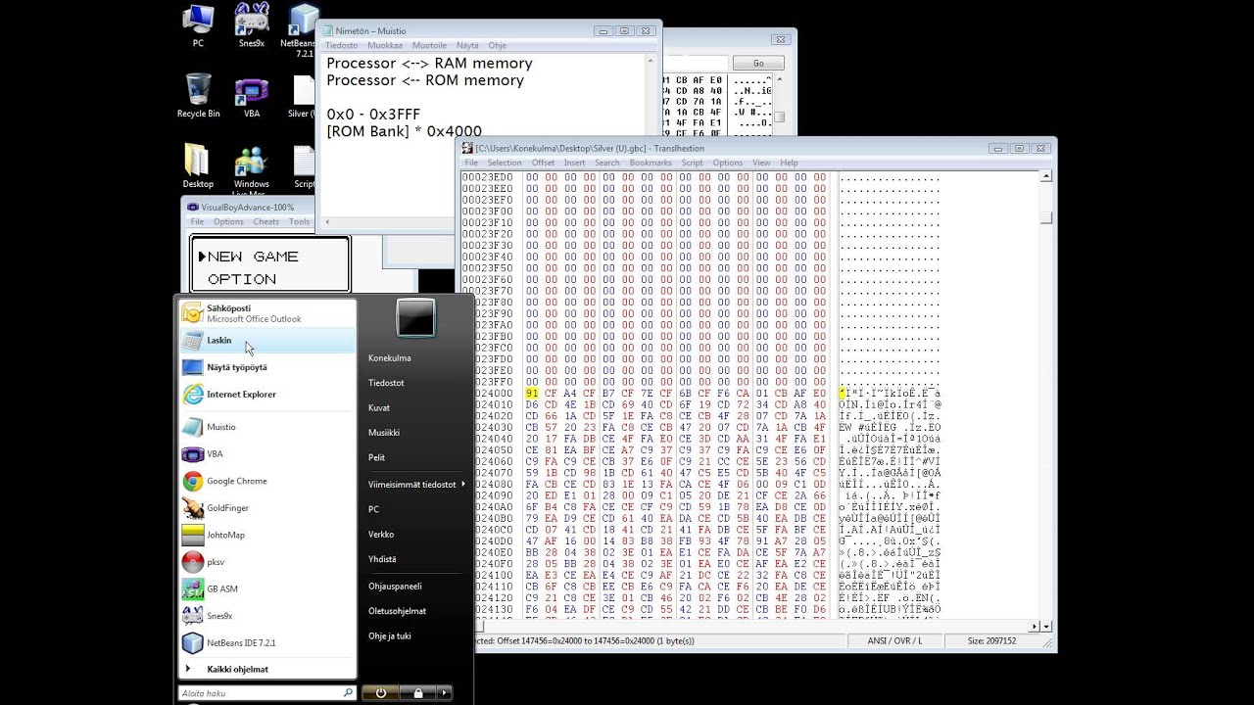Open Tiedostot in Start menu
The height and width of the screenshot is (705, 1254).
(x=386, y=383)
